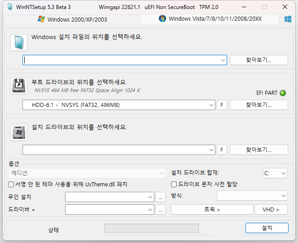Browse for the boot drive location
This screenshot has height=243, width=298.
tap(259, 105)
